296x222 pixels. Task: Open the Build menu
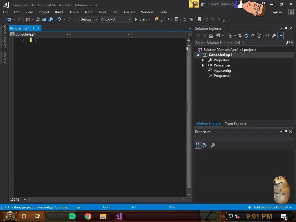click(59, 12)
